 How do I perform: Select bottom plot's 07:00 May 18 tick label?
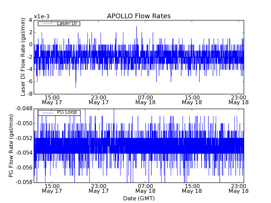click(x=145, y=188)
